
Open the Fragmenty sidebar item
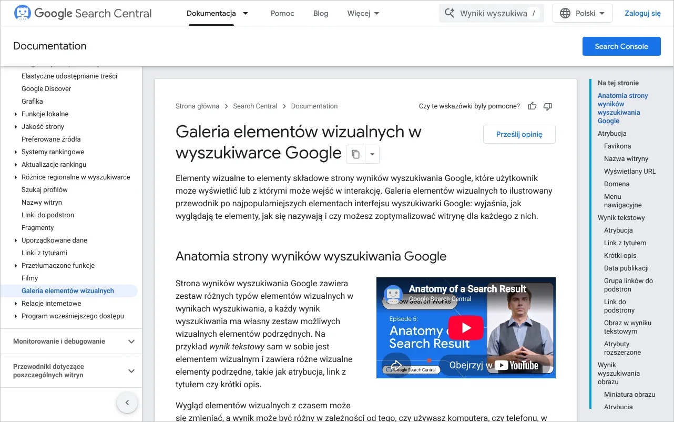(38, 228)
